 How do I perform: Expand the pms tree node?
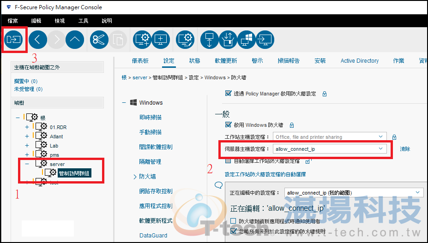click(x=27, y=155)
